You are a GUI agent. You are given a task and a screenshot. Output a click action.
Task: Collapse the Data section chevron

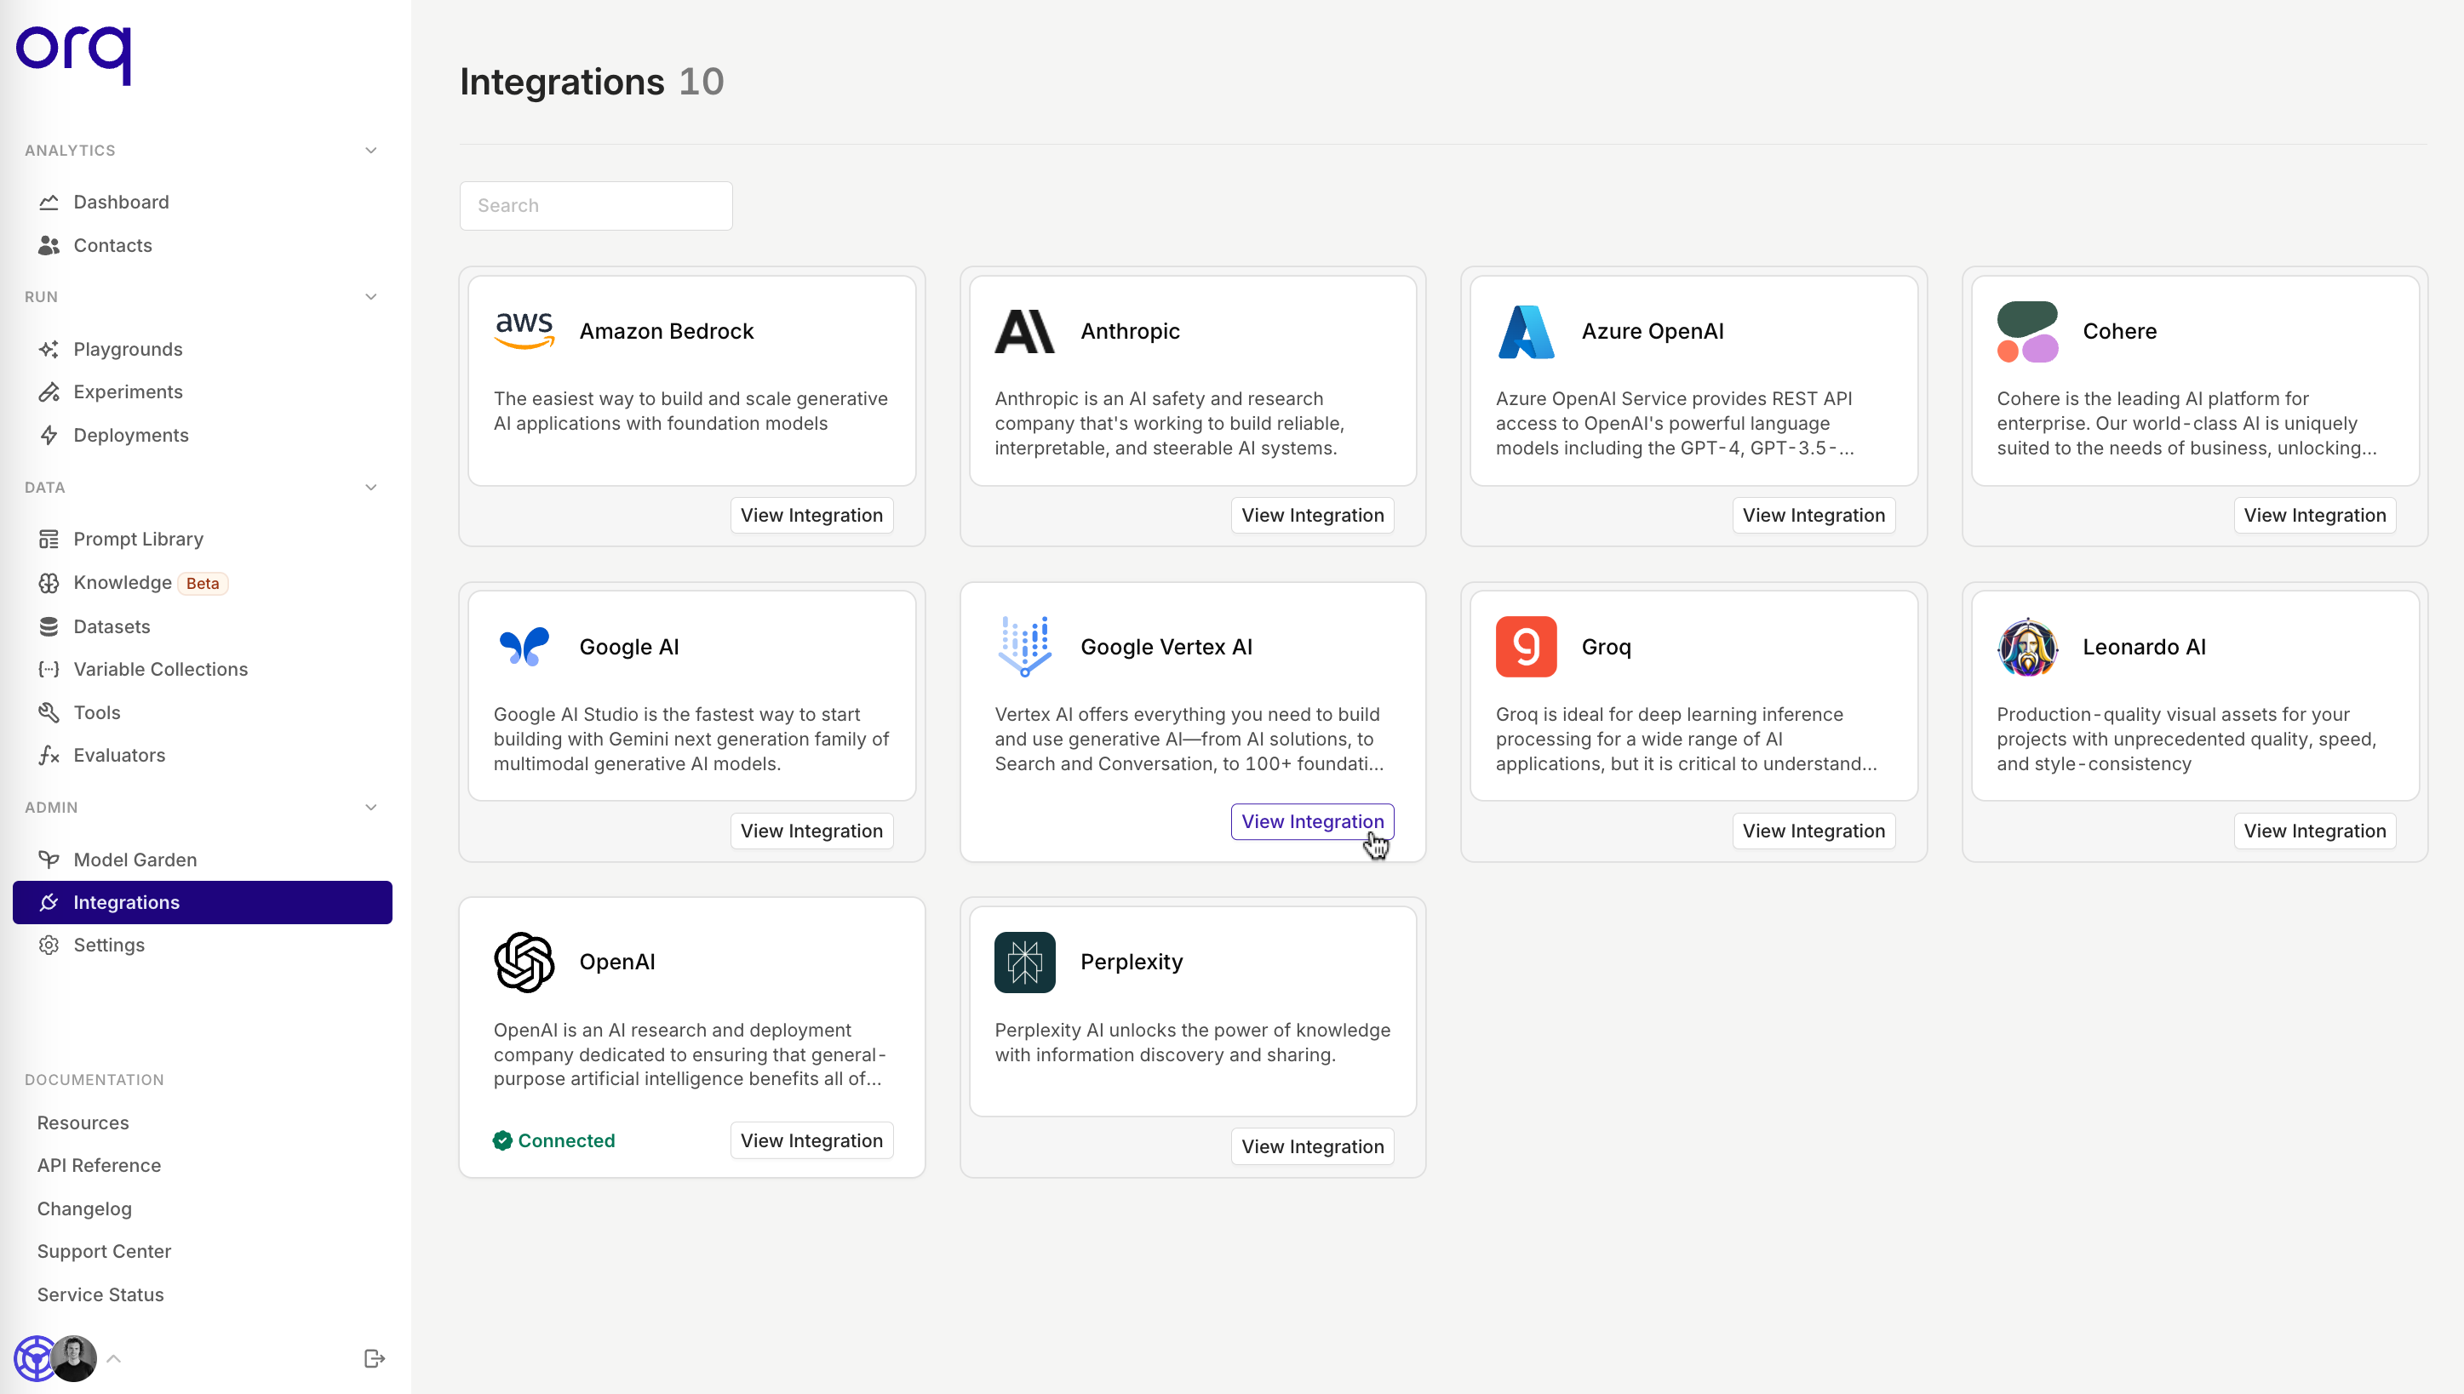(x=371, y=488)
